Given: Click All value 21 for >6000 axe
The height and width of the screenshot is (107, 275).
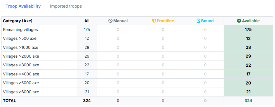Looking at the screenshot, I should coord(87,92).
